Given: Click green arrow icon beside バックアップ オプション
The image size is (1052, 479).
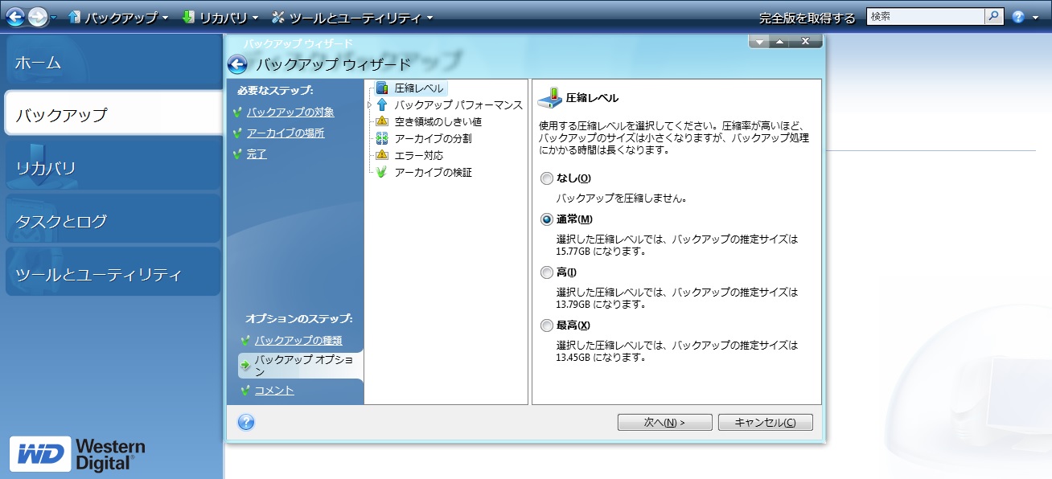Looking at the screenshot, I should pyautogui.click(x=245, y=365).
